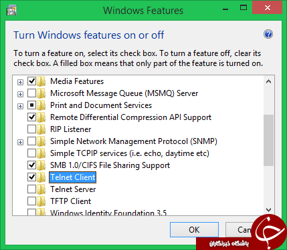Screen dimensions: 287x250
Task: Click the TFTP Client folder icon
Action: (x=41, y=201)
